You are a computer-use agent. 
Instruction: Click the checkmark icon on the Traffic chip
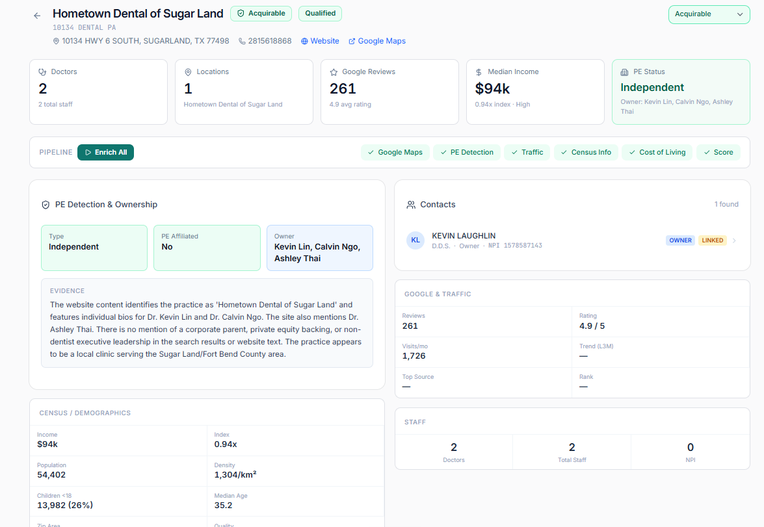(514, 153)
